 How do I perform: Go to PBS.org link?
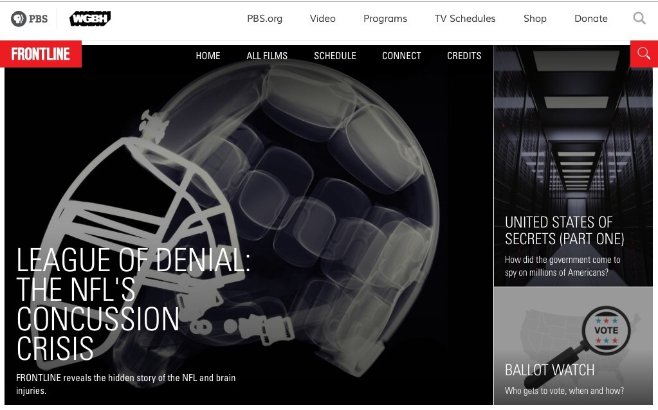(x=264, y=19)
